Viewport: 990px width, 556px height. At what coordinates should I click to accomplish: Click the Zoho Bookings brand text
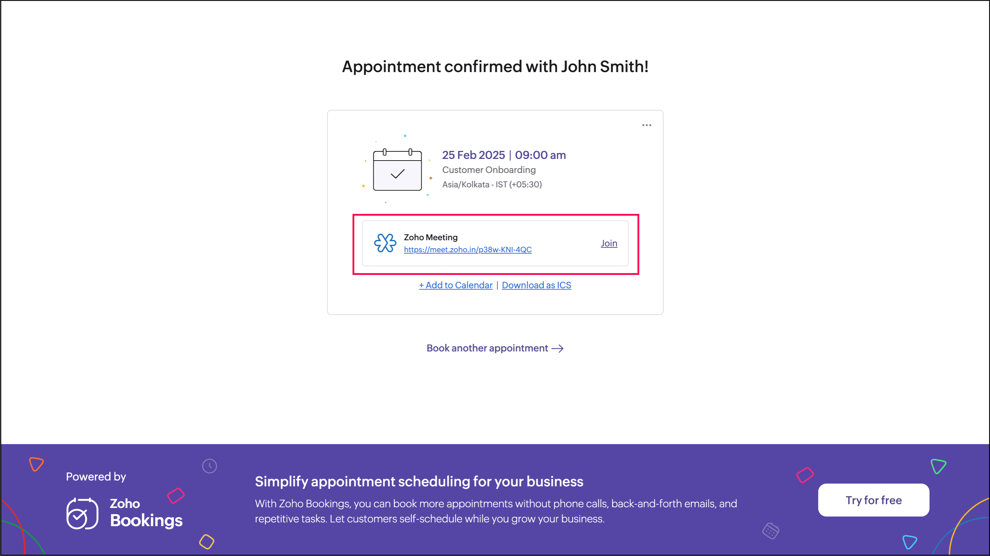point(146,513)
